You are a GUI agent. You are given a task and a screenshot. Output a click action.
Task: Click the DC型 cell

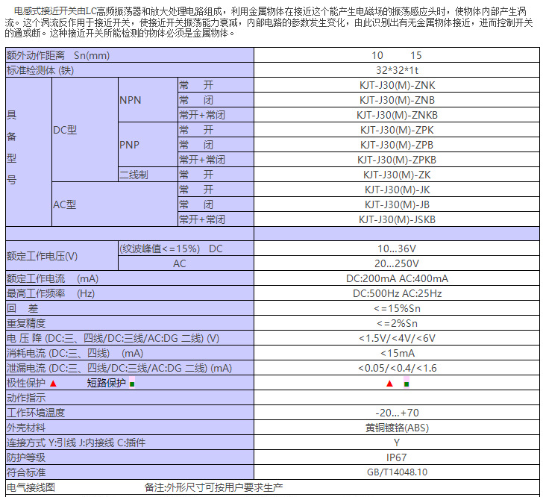pos(85,130)
